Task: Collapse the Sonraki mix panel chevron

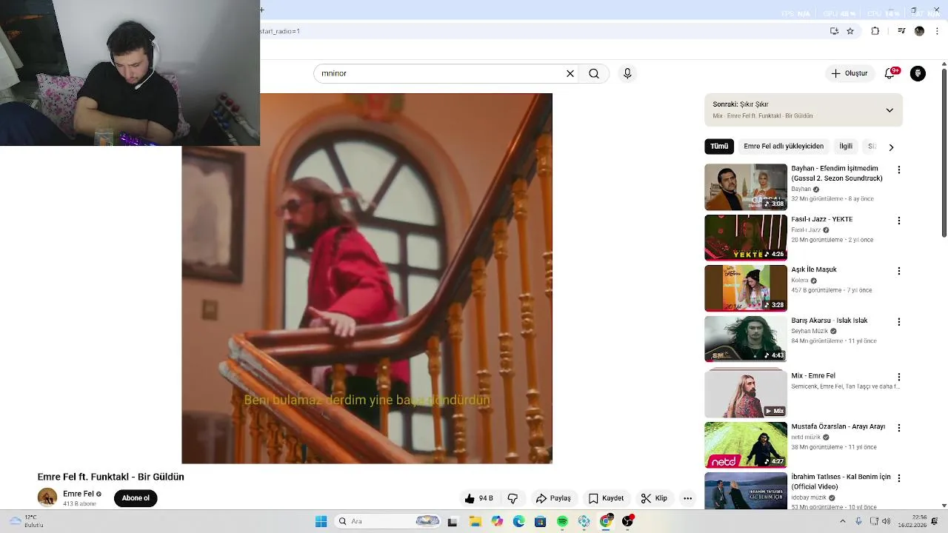Action: pos(889,110)
